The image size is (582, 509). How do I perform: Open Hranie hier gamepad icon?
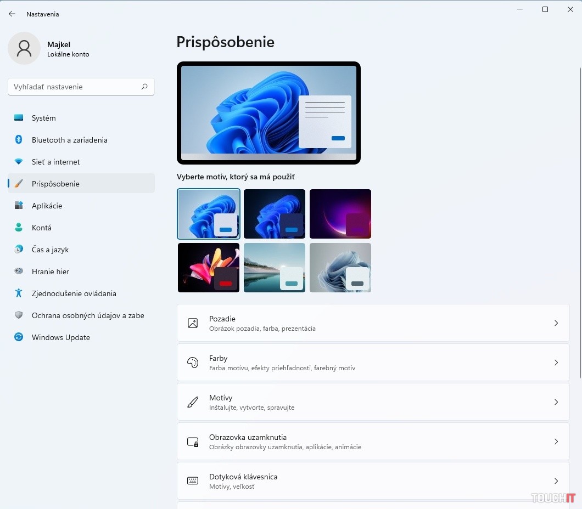point(19,272)
